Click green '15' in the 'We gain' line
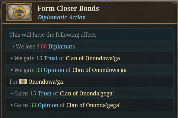The width and height of the screenshot is (178, 118). pyautogui.click(x=39, y=58)
